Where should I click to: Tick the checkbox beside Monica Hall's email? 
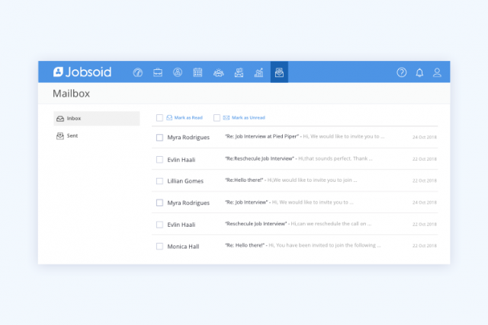(x=159, y=246)
